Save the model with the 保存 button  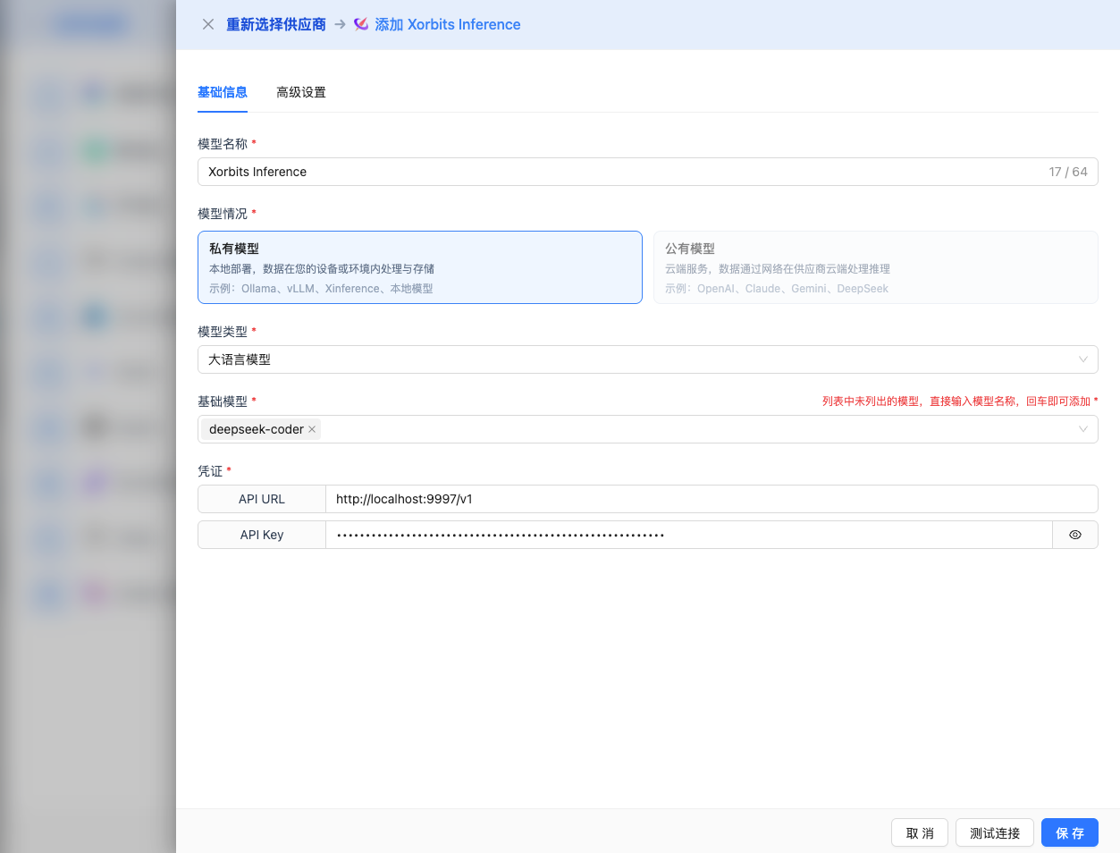1069,832
